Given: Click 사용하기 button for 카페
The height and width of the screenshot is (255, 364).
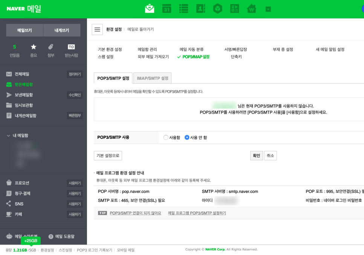Looking at the screenshot, I should coord(75,214).
